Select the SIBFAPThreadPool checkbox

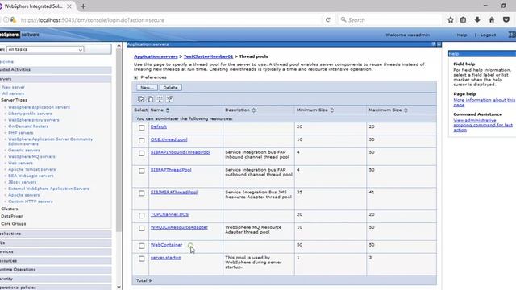142,171
